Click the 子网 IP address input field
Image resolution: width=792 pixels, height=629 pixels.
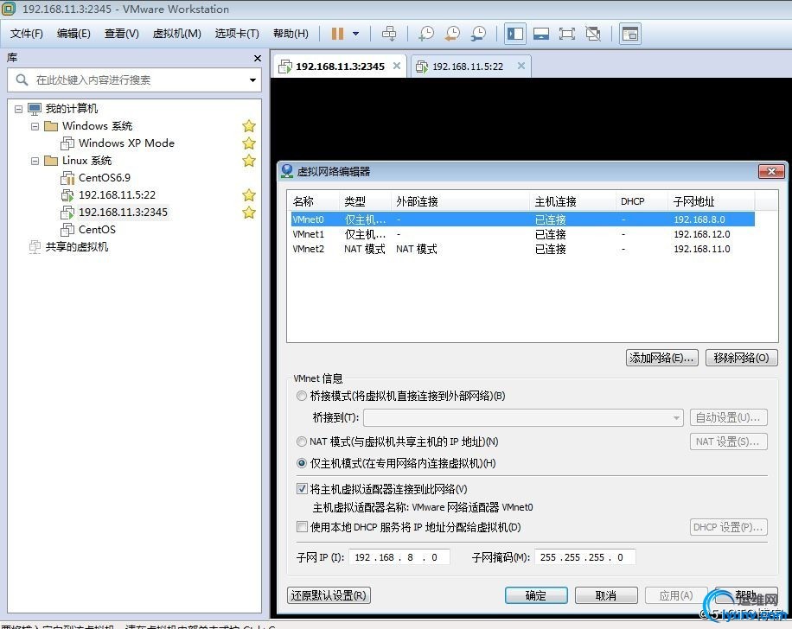tap(399, 557)
